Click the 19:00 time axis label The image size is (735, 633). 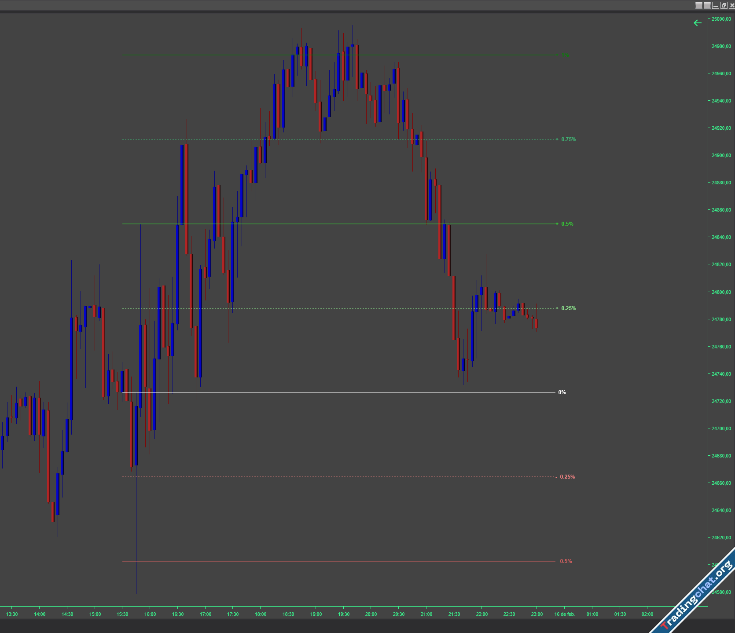pos(316,614)
